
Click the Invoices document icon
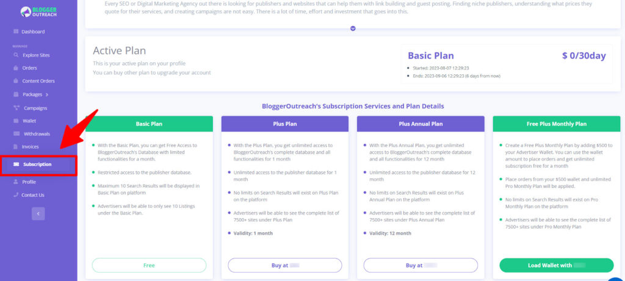click(x=16, y=147)
